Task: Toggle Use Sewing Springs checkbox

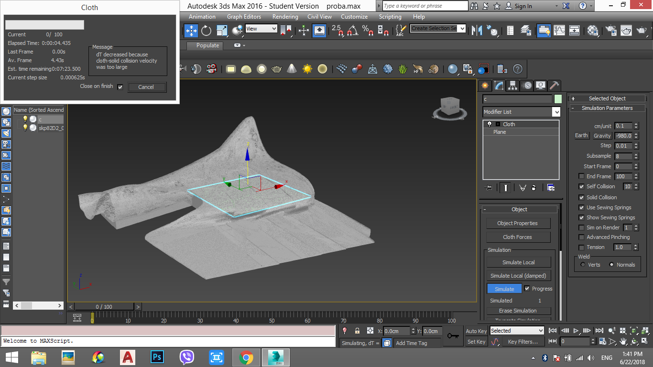Action: coord(581,207)
